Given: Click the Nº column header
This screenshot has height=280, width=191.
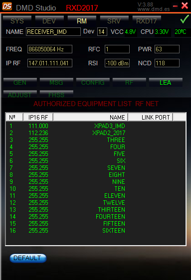Looking at the screenshot, I should pyautogui.click(x=14, y=117).
